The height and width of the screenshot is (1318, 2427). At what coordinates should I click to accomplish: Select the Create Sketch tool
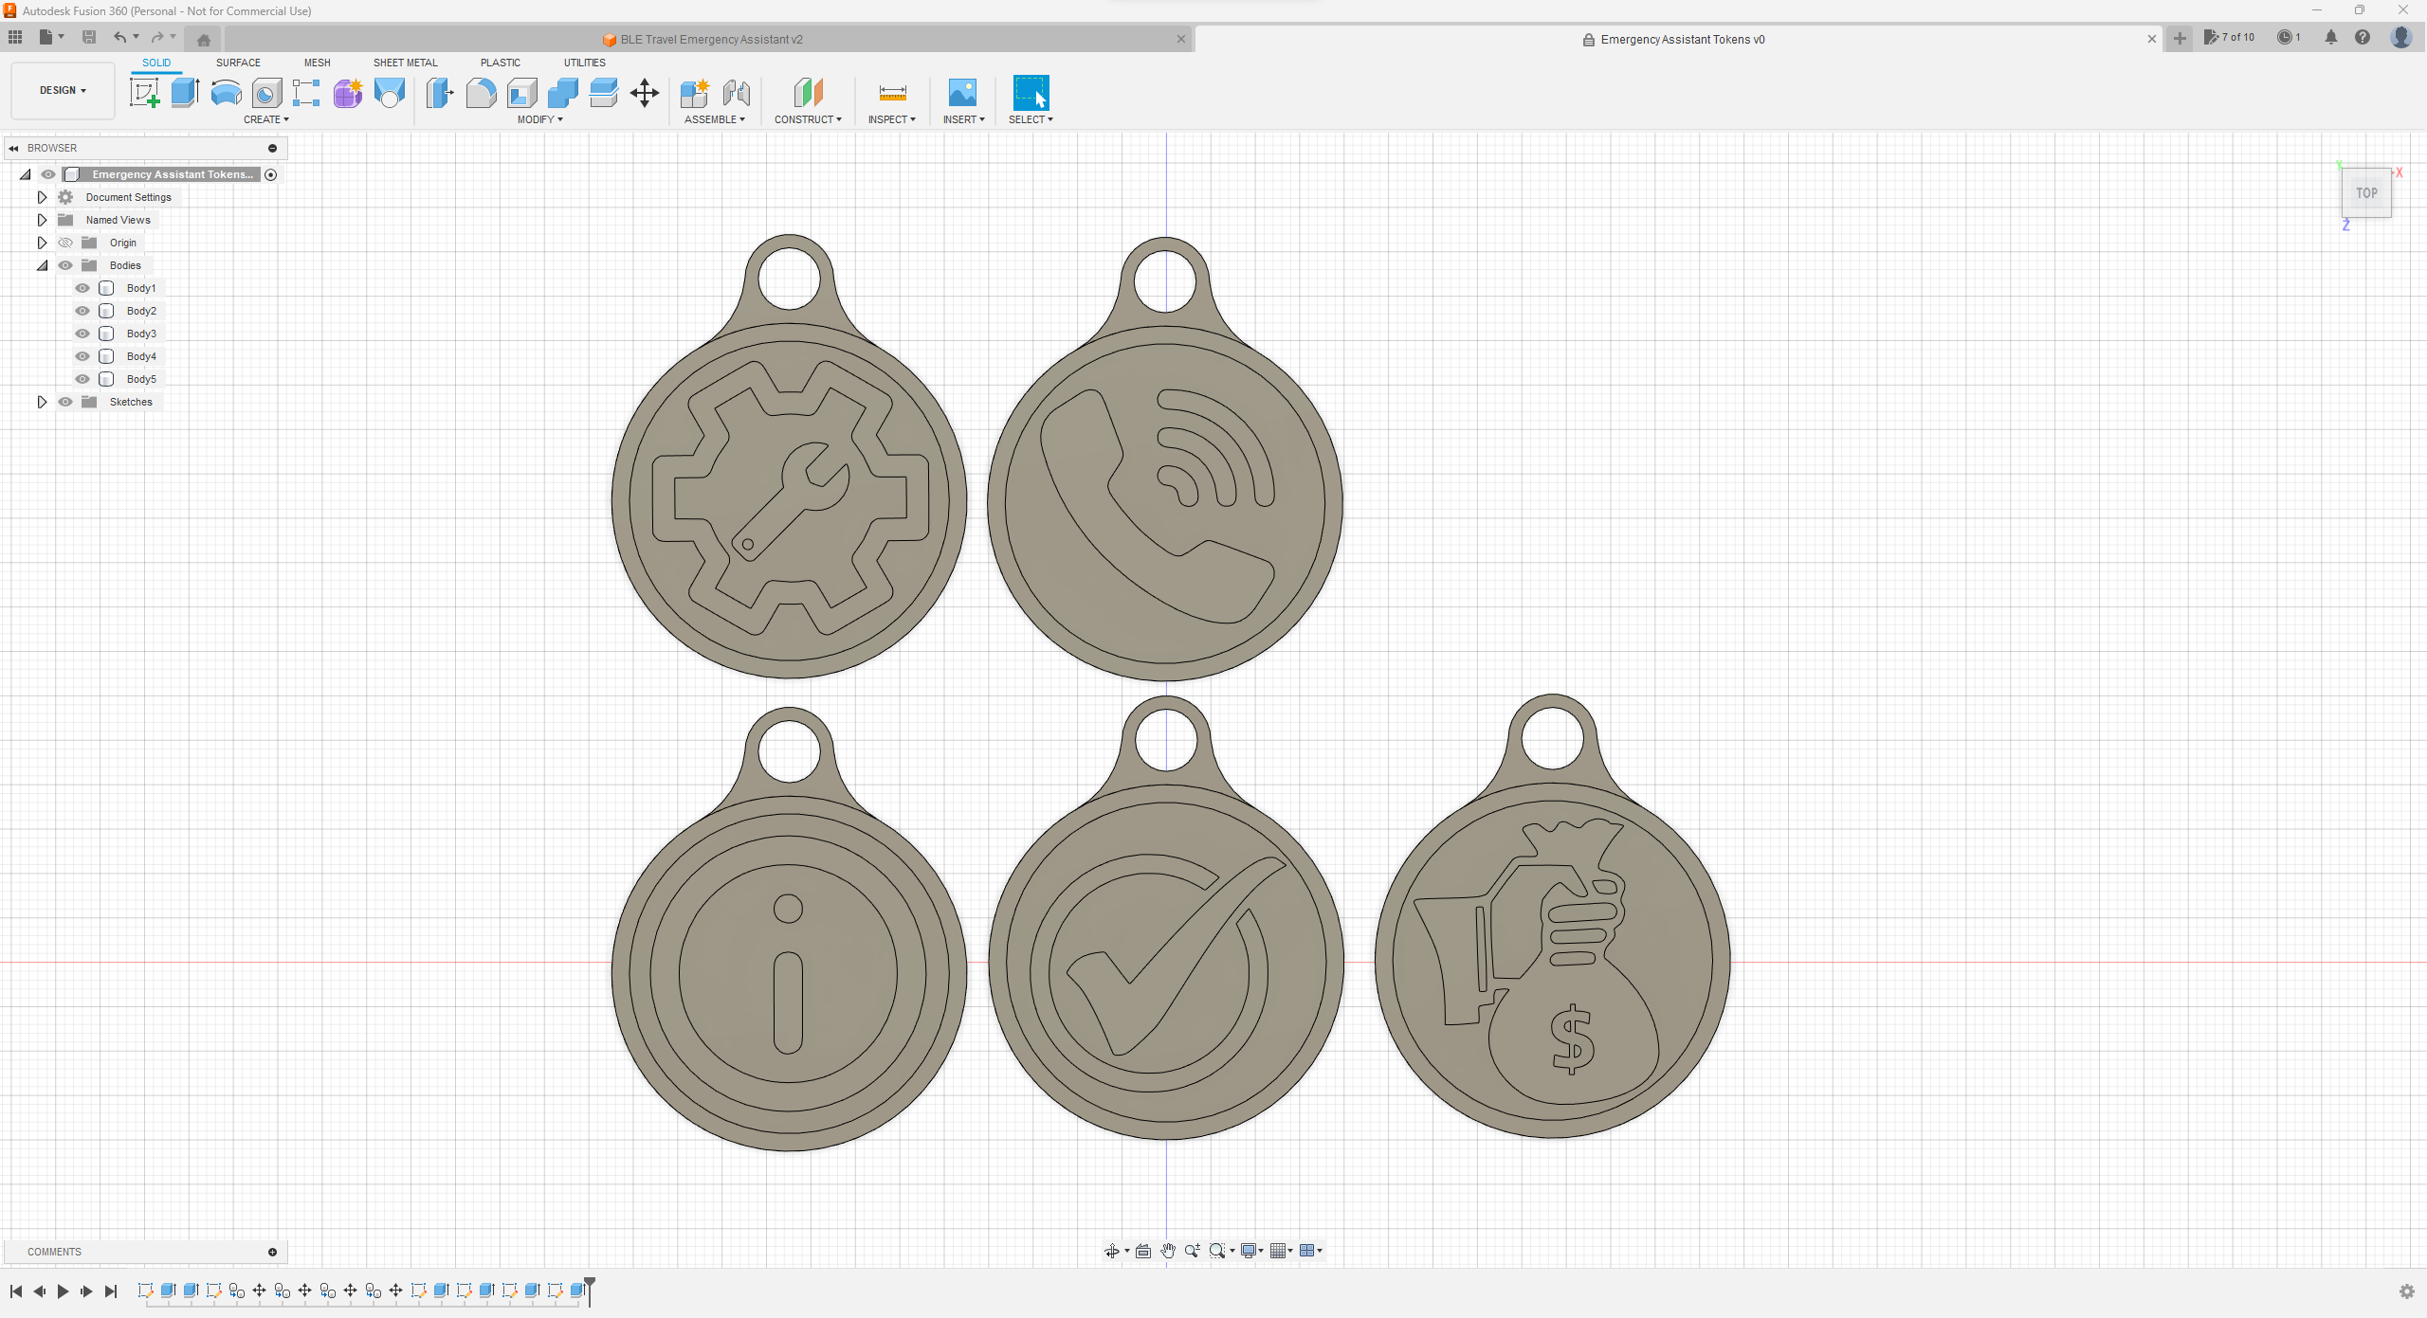click(144, 93)
